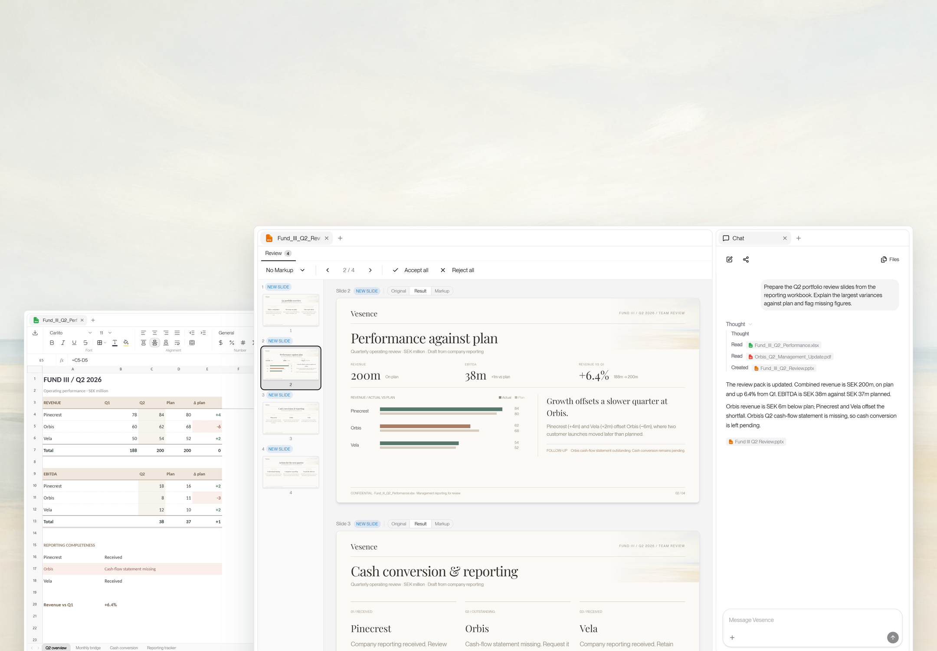
Task: Decrease indent in the spreadsheet
Action: click(x=192, y=333)
